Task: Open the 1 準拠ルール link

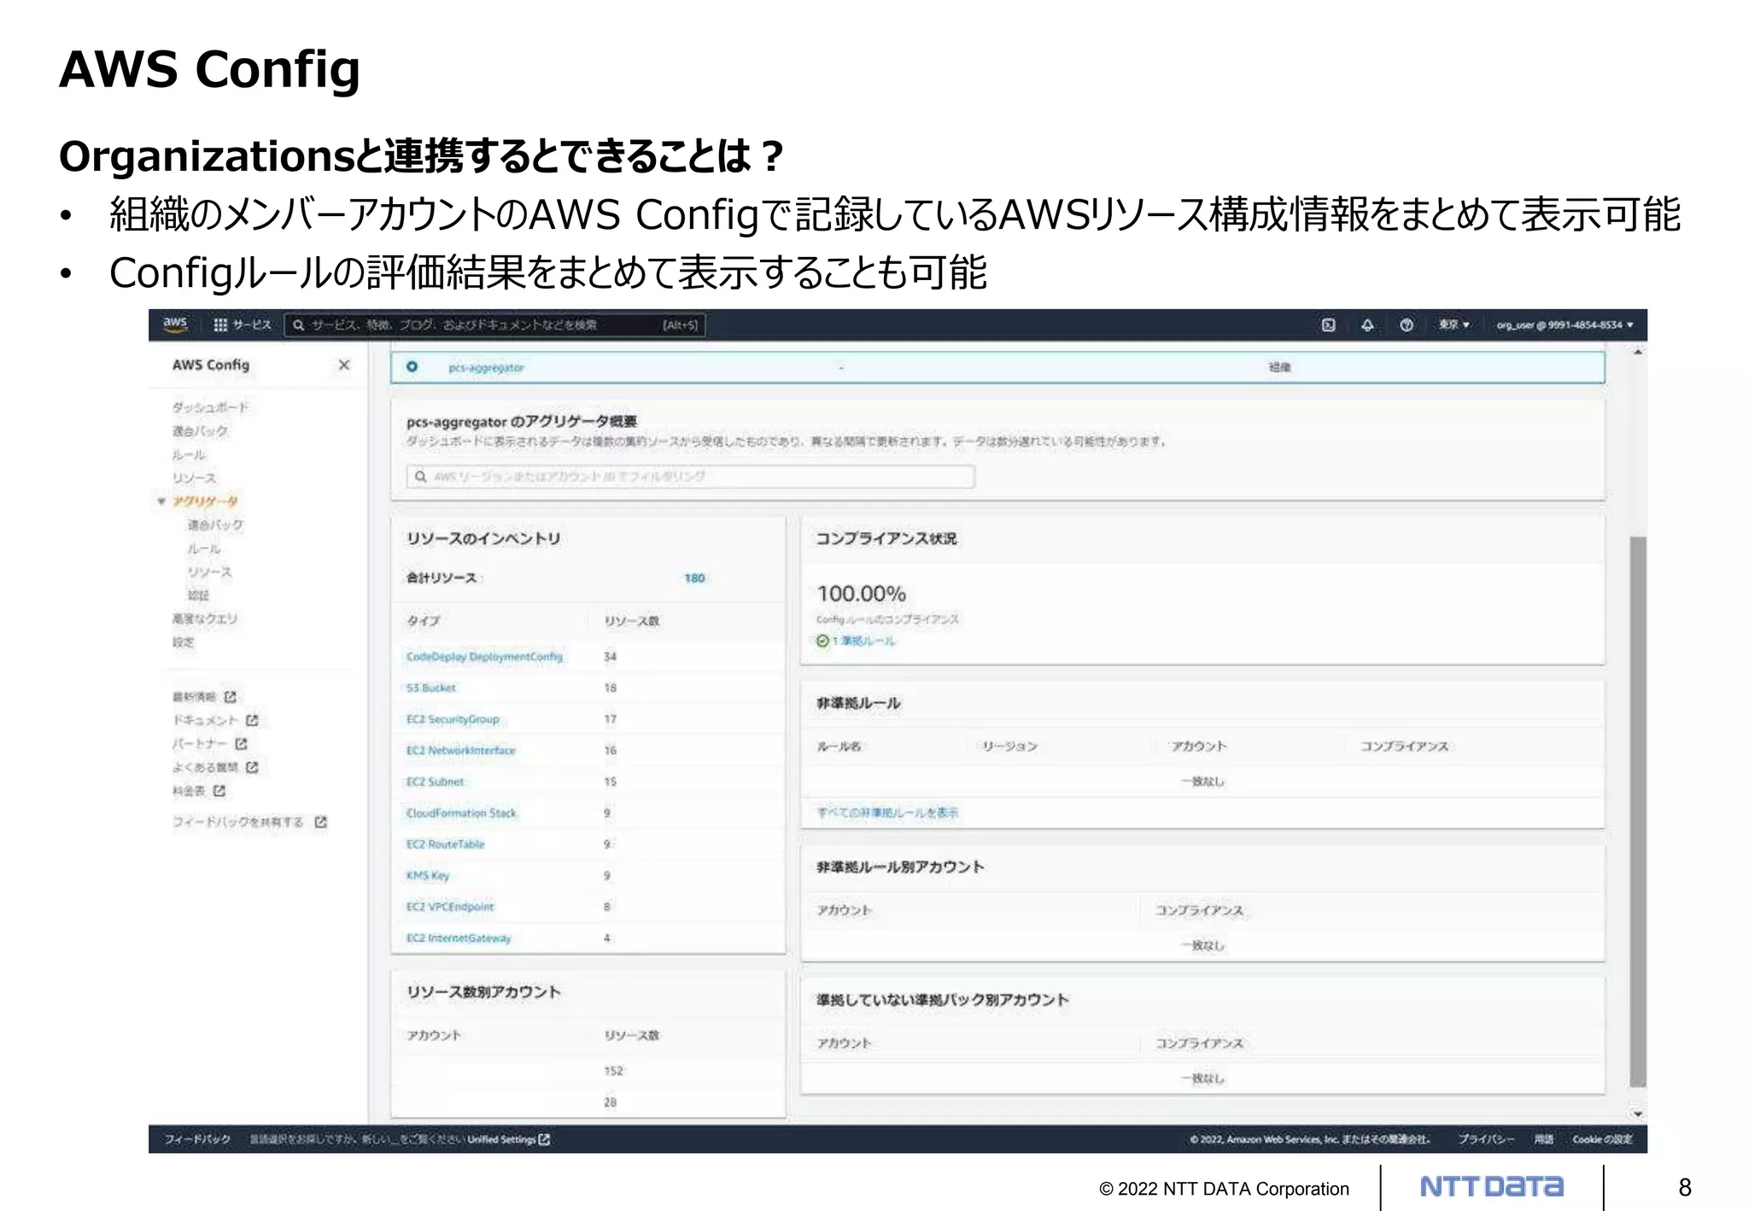Action: (863, 641)
